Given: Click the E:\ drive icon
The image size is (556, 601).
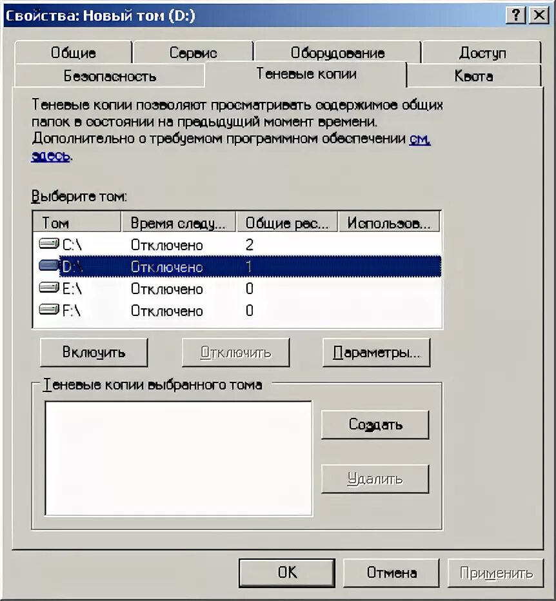Looking at the screenshot, I should tap(48, 287).
